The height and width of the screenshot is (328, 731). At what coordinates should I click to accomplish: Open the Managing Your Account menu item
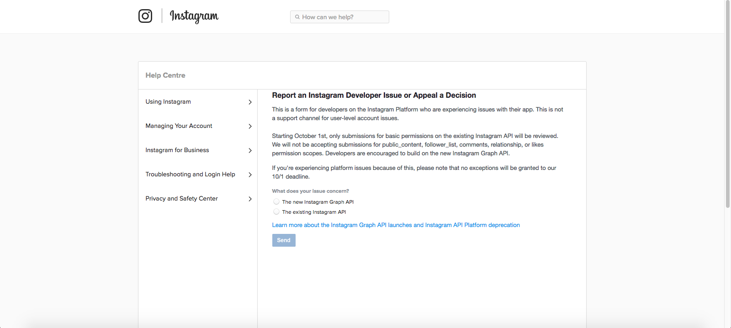pyautogui.click(x=198, y=126)
